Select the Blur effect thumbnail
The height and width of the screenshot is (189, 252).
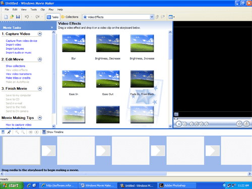point(74,43)
